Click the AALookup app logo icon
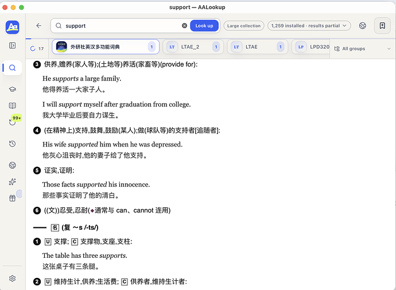Screen dimensions: 396x290 tap(13, 27)
